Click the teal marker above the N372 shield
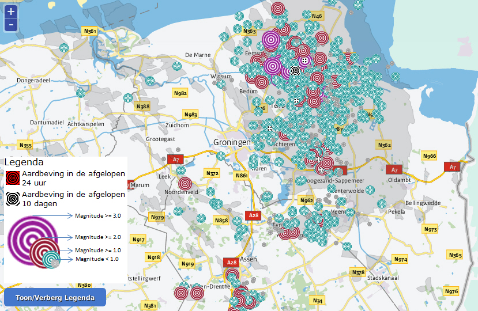Screen dimensions: 478x311 click(221, 156)
